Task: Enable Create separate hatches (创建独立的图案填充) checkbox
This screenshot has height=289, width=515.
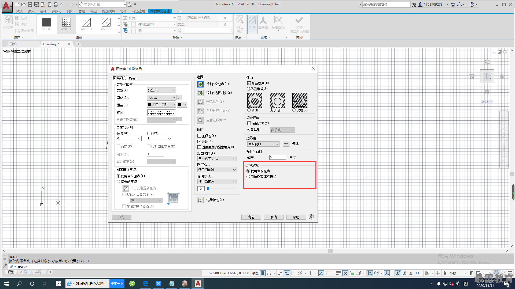Action: tap(199, 147)
